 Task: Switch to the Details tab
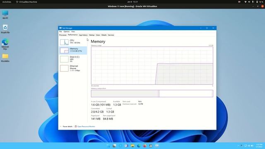pos(104,35)
